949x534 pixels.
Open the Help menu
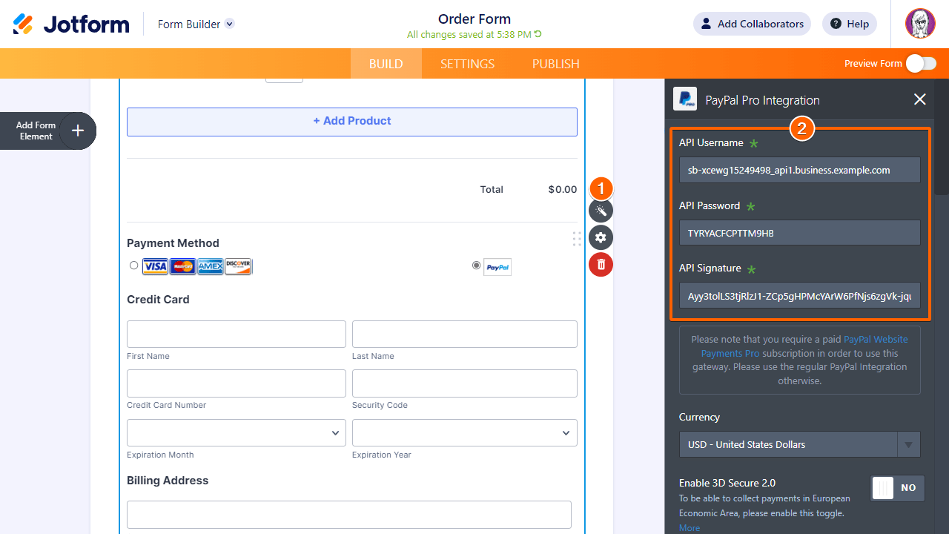[850, 24]
